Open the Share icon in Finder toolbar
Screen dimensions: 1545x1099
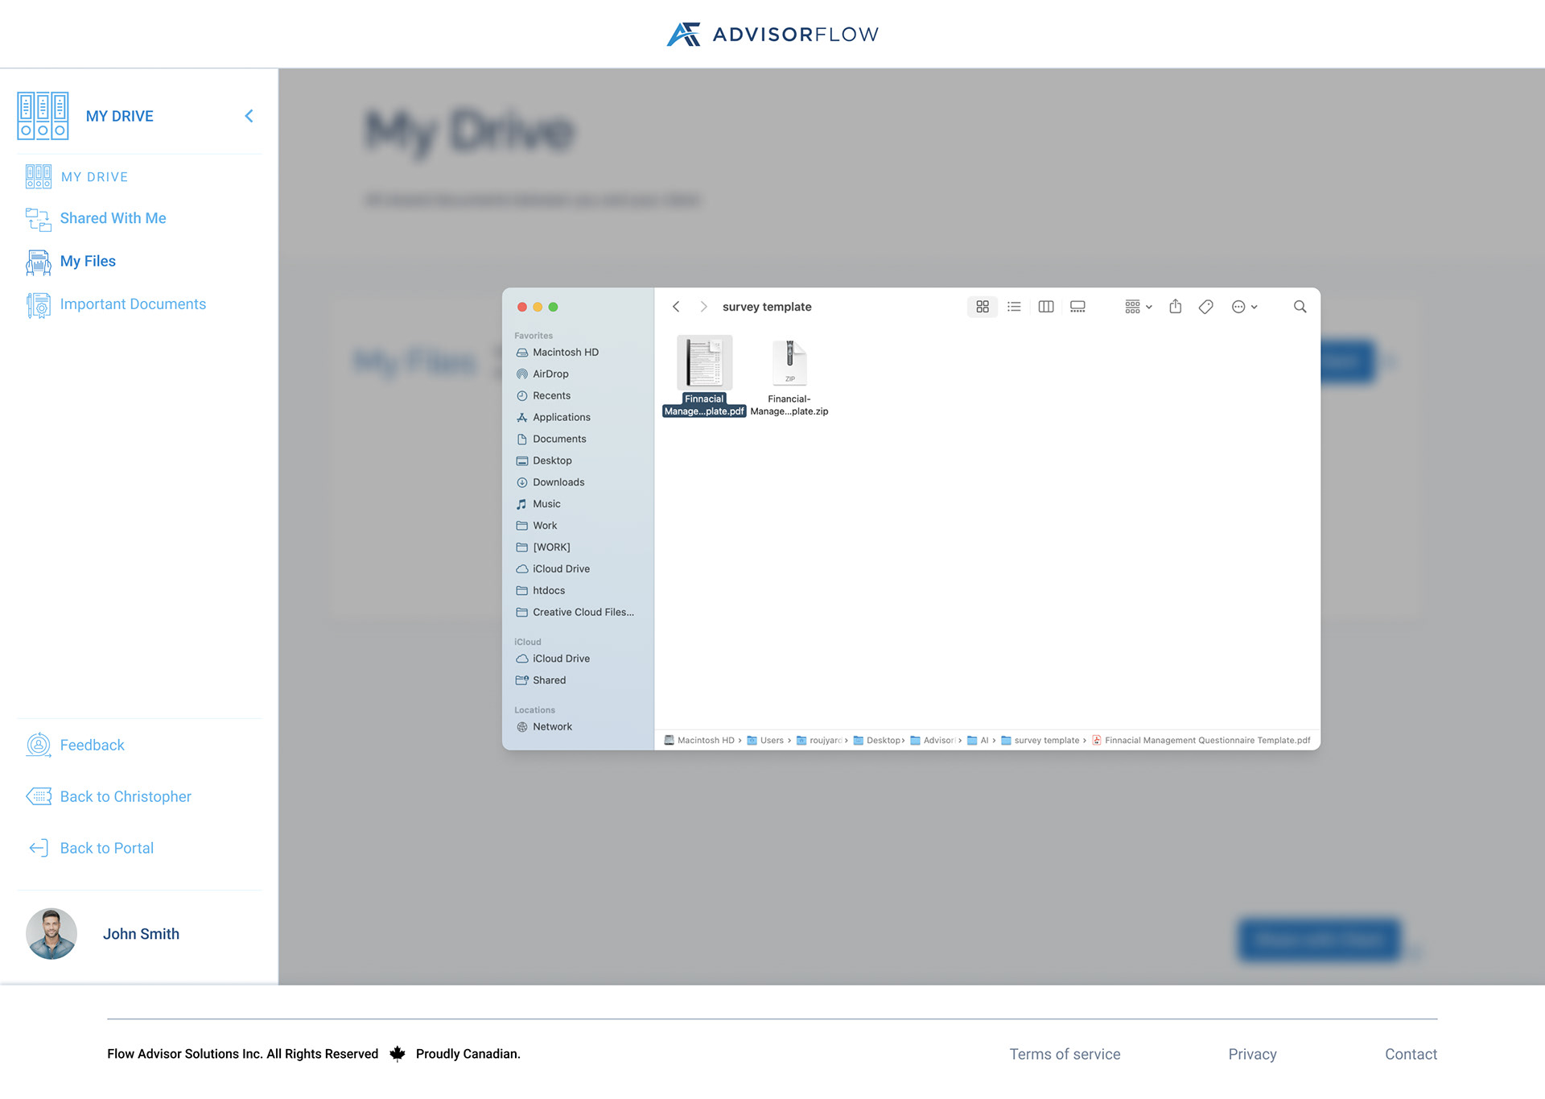pyautogui.click(x=1176, y=307)
